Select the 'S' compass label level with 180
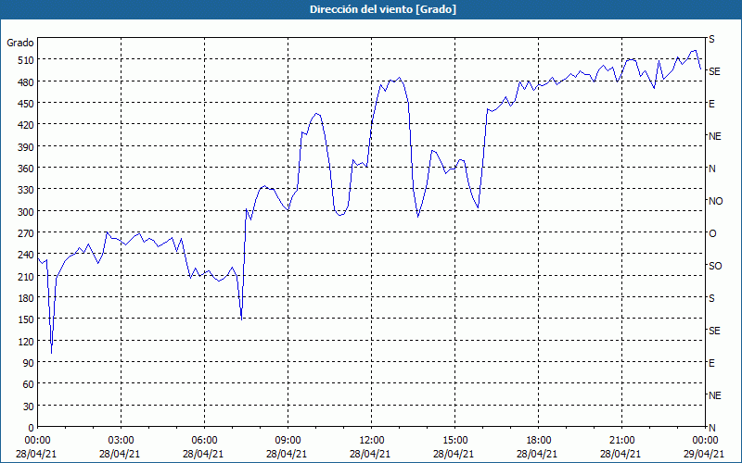 click(x=711, y=298)
